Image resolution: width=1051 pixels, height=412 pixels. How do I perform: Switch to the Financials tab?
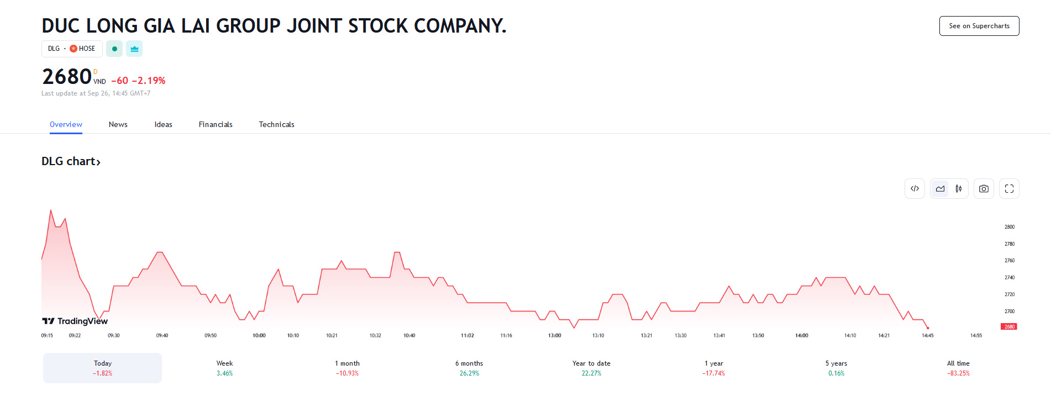(216, 124)
